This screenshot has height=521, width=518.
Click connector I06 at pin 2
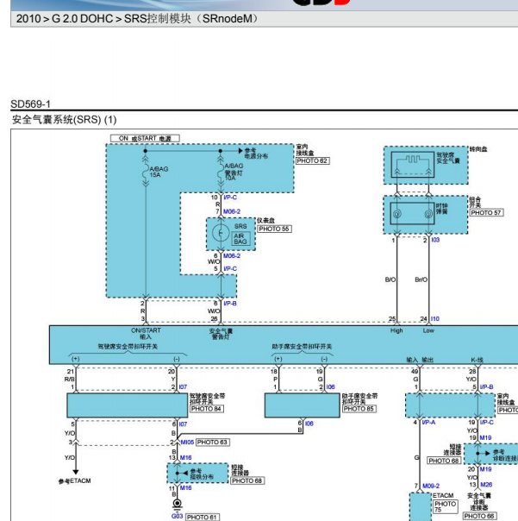coord(330,386)
